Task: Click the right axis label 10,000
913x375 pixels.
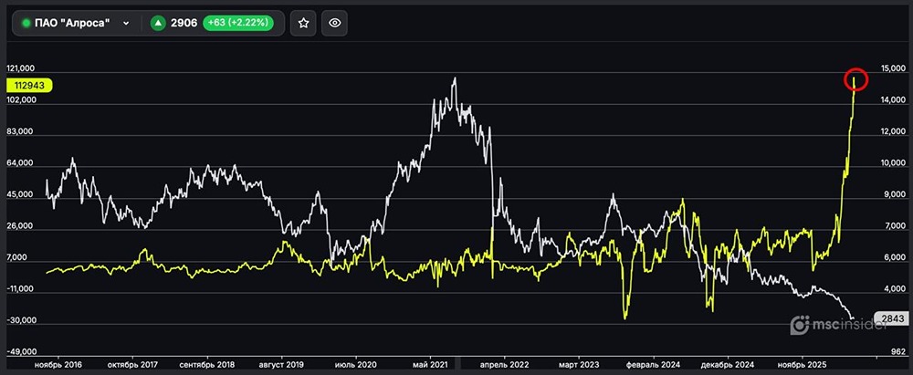Action: [x=891, y=163]
